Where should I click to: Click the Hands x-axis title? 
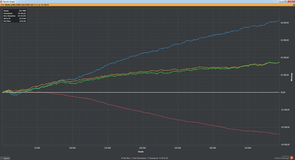click(x=141, y=152)
